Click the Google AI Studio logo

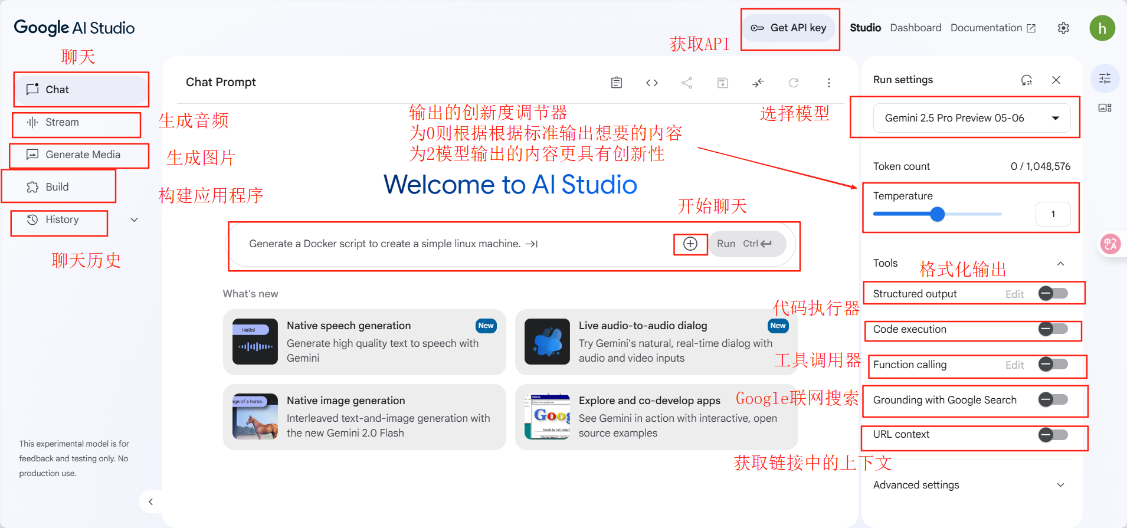[x=74, y=28]
